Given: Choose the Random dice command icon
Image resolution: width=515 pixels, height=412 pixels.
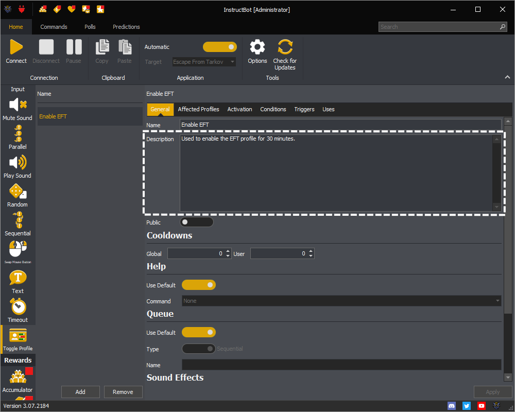Looking at the screenshot, I should coord(18,192).
